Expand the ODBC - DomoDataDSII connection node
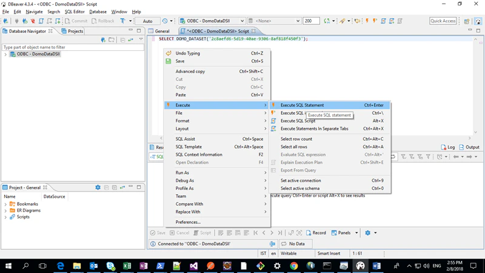The height and width of the screenshot is (273, 485). [5, 54]
